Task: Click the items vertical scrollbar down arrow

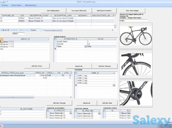Action: coord(115,28)
